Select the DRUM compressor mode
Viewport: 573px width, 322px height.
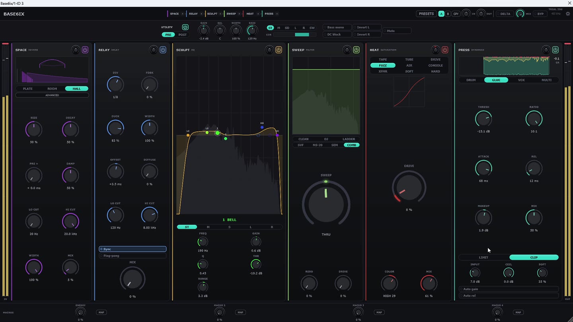point(471,80)
